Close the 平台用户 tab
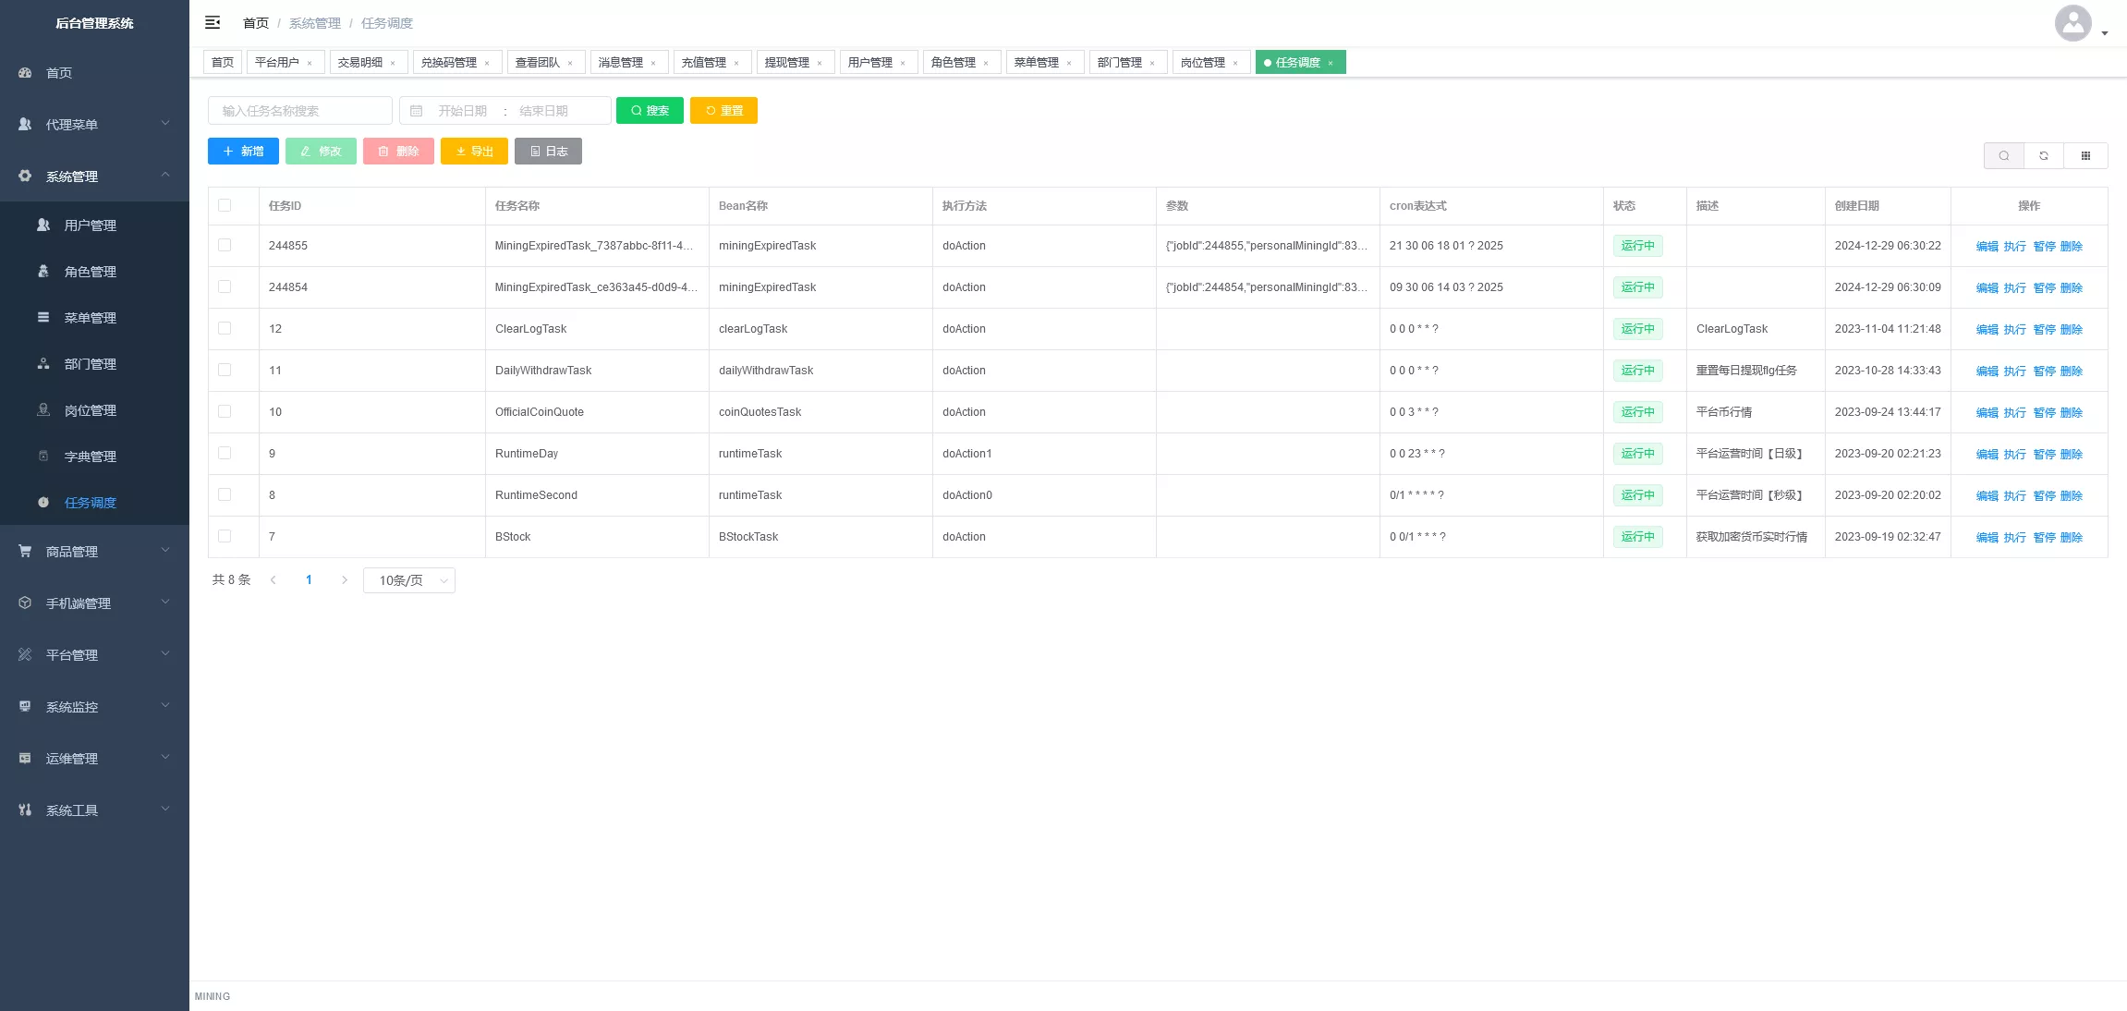Screen dimensions: 2127x1011 310,63
